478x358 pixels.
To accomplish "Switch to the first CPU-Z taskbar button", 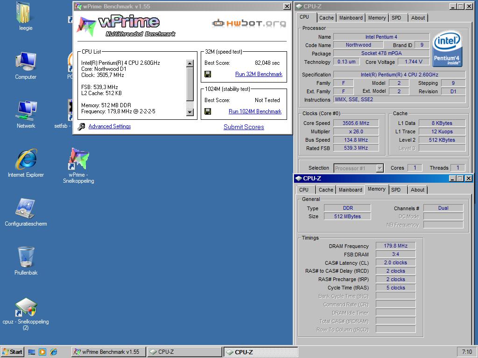I will 185,352.
